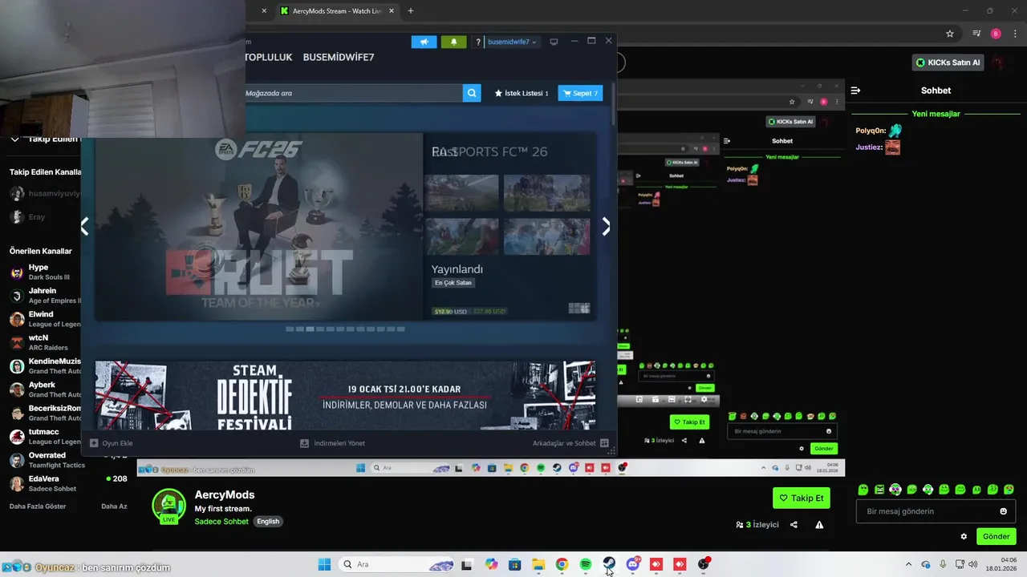
Task: Switch Steam to Big Picture mode
Action: coord(554,42)
